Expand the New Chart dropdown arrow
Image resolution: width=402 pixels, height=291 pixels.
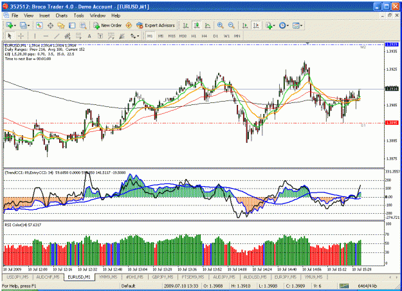point(15,25)
